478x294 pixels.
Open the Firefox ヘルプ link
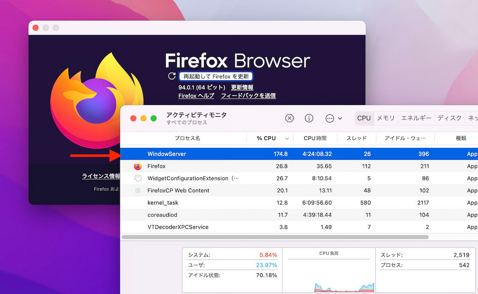coord(196,95)
